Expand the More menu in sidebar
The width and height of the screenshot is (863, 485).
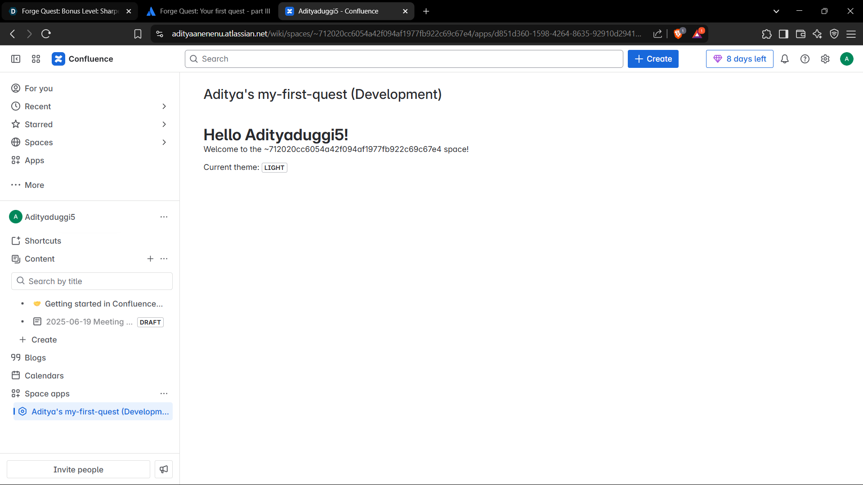point(28,185)
